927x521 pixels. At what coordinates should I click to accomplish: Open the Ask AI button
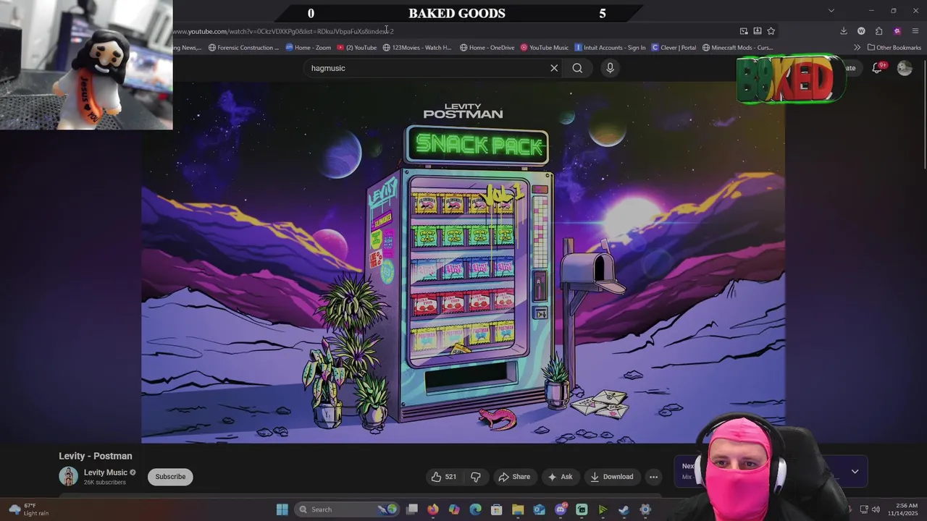point(560,477)
